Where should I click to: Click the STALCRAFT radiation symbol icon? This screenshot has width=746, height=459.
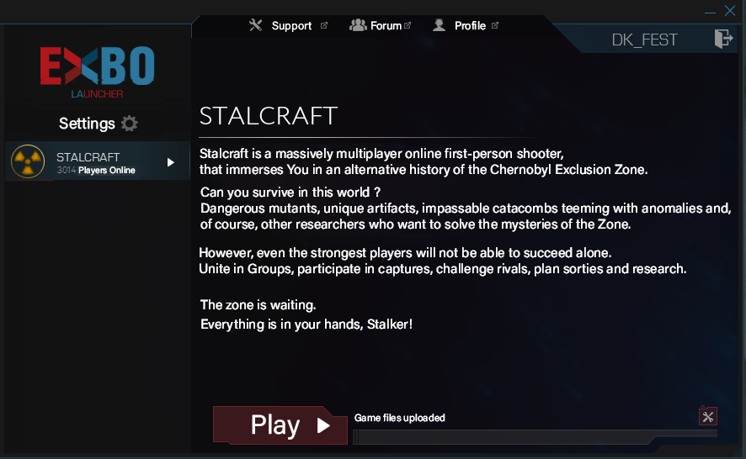(28, 161)
